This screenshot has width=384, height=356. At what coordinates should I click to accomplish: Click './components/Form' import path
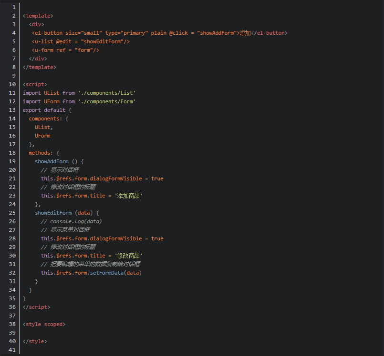[107, 101]
